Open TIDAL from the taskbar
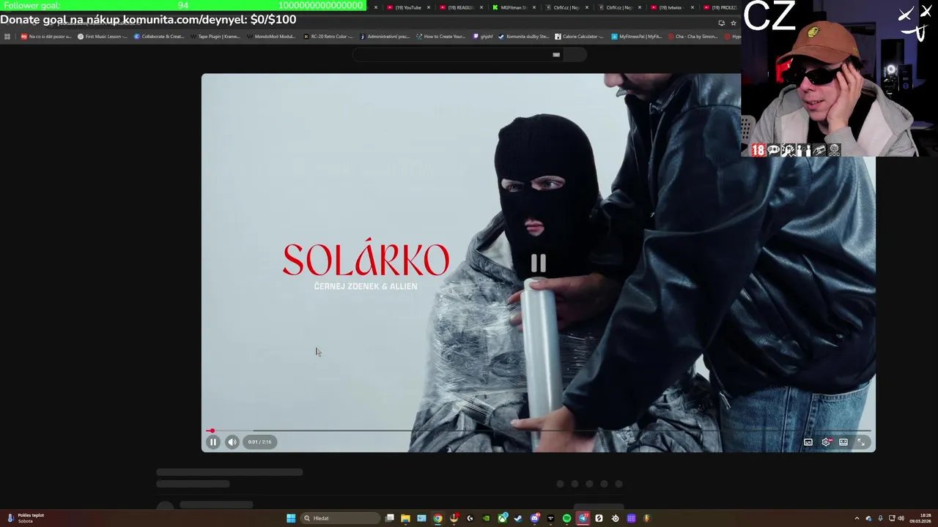Viewport: 938px width, 527px height. point(550,518)
